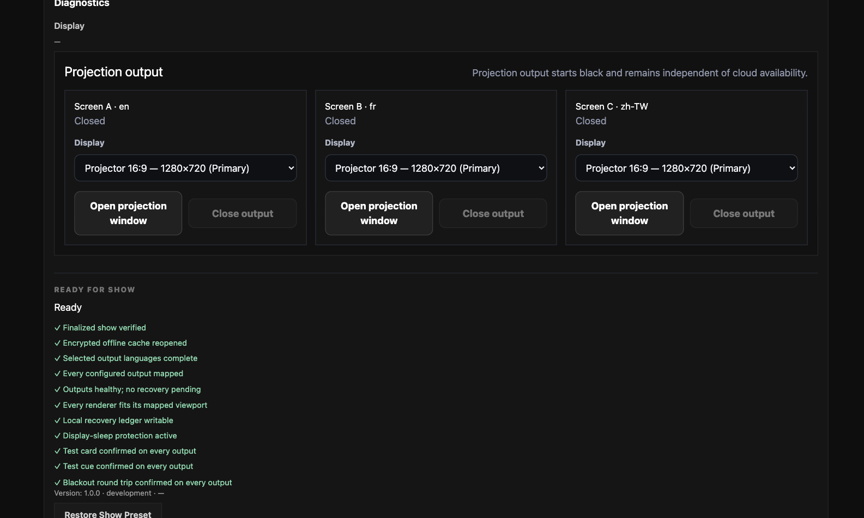864x518 pixels.
Task: Click 'Selected output languages complete' item
Action: [x=126, y=358]
